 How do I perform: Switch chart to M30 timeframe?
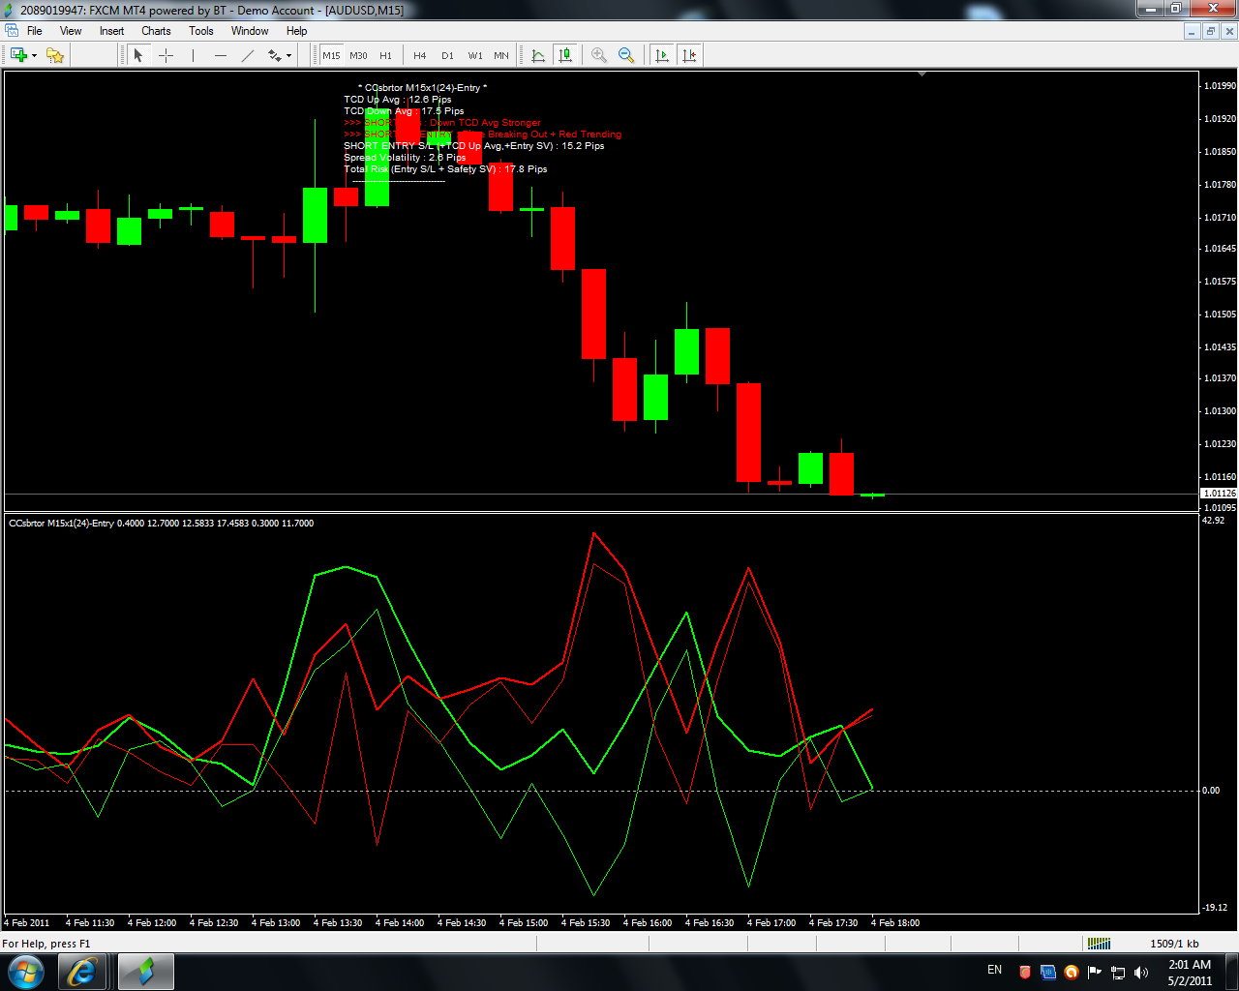click(358, 55)
